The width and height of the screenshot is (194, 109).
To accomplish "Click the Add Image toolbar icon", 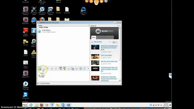I will (x=40, y=68).
